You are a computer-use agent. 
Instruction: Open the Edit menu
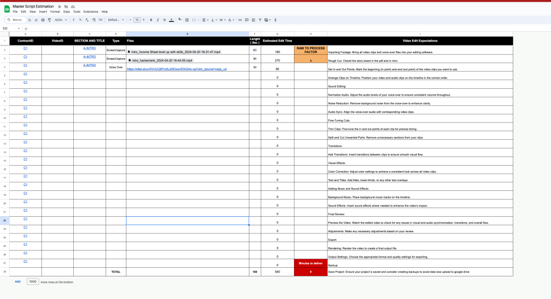23,12
